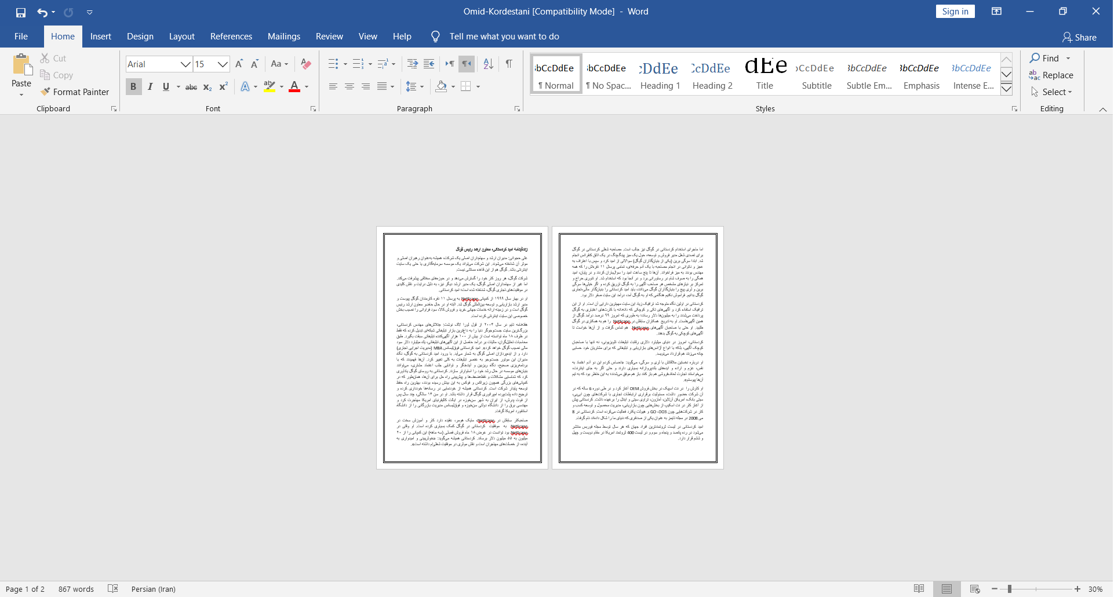Go to the References tab
Screen dimensions: 1114x597
tap(231, 37)
